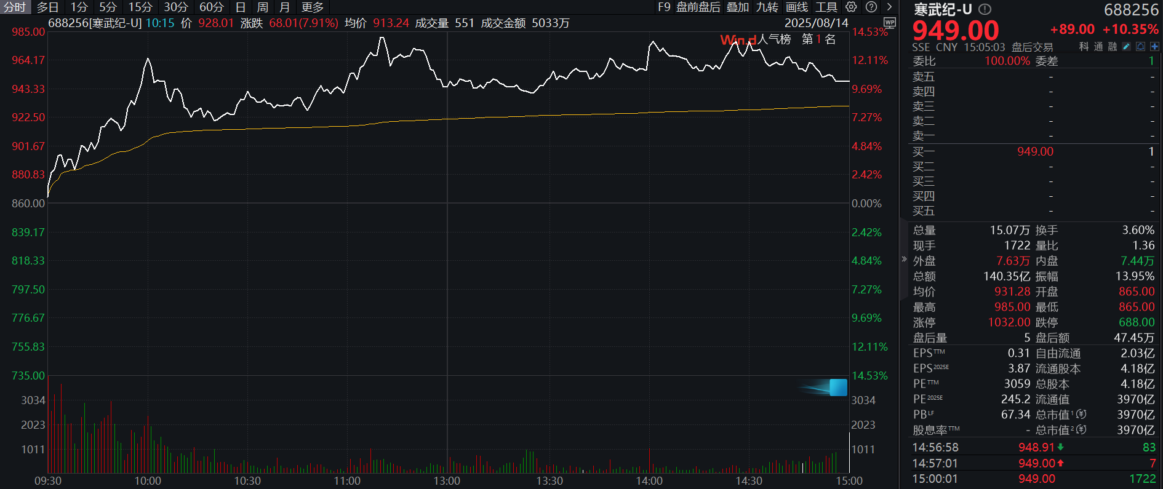This screenshot has height=489, width=1163.
Task: Add stock to watchlist plus icon
Action: pos(1154,46)
